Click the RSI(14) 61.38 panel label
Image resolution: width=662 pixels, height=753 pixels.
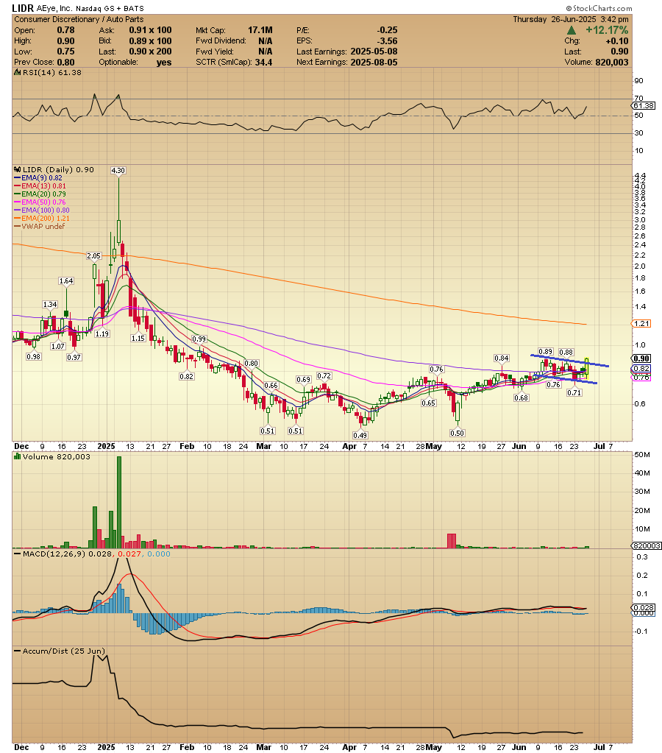tap(51, 73)
